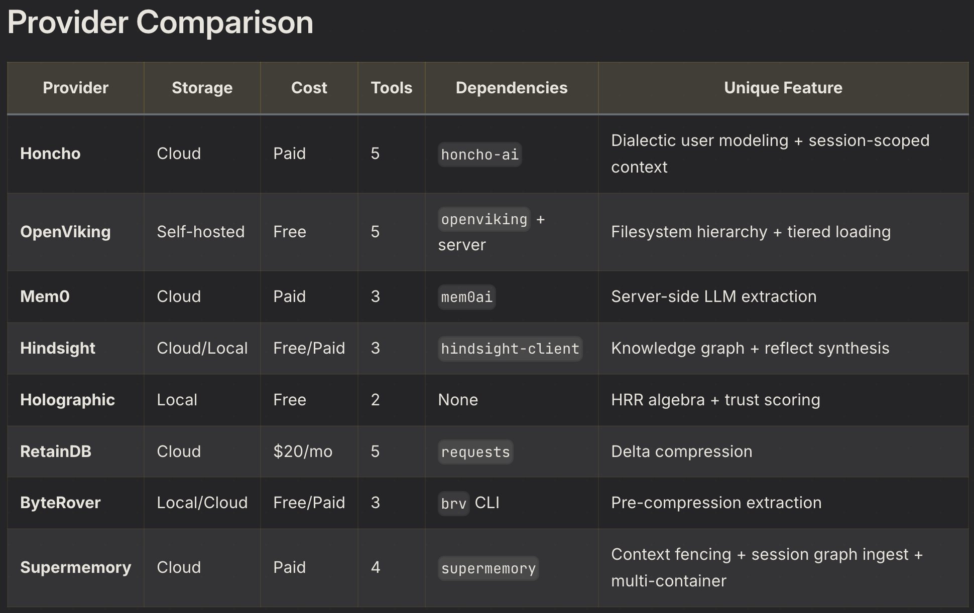The image size is (974, 613).
Task: Click the honcho-ai code tag
Action: point(480,155)
